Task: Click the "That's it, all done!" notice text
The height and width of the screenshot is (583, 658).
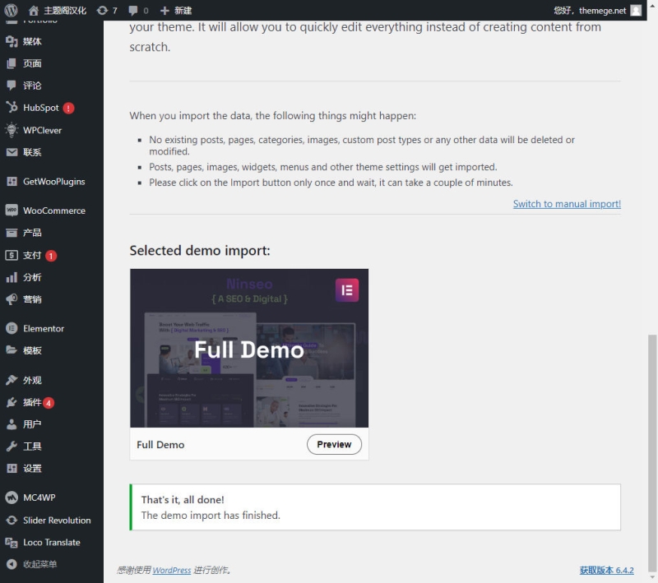Action: [183, 499]
